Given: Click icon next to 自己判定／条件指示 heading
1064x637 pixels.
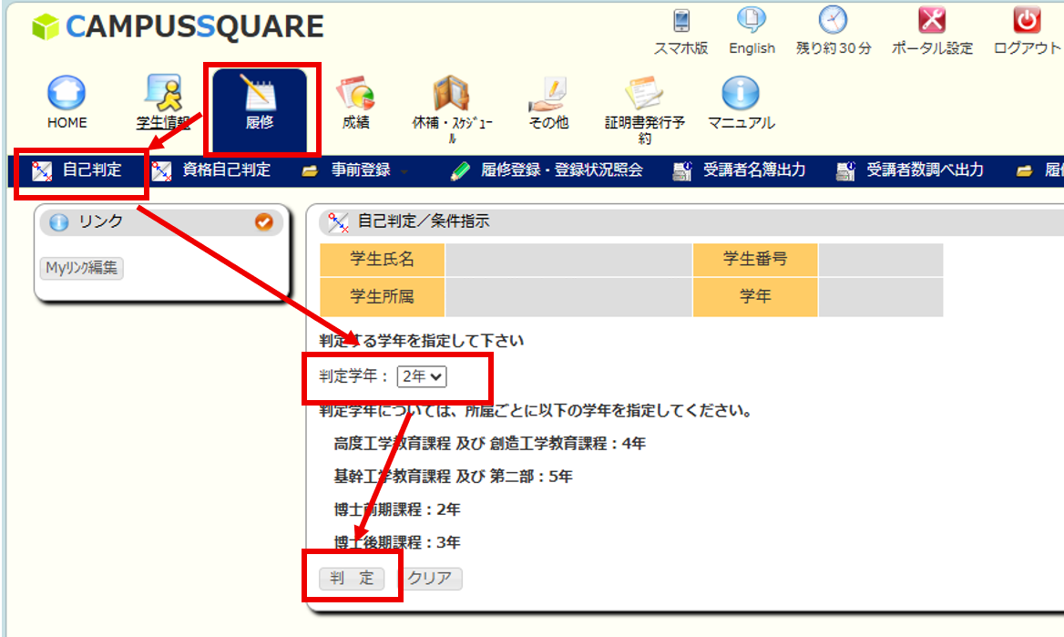Looking at the screenshot, I should click(x=338, y=222).
